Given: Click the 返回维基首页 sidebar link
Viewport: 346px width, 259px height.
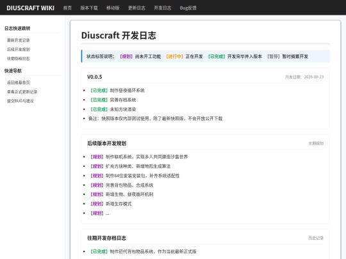Looking at the screenshot, I should (19, 82).
